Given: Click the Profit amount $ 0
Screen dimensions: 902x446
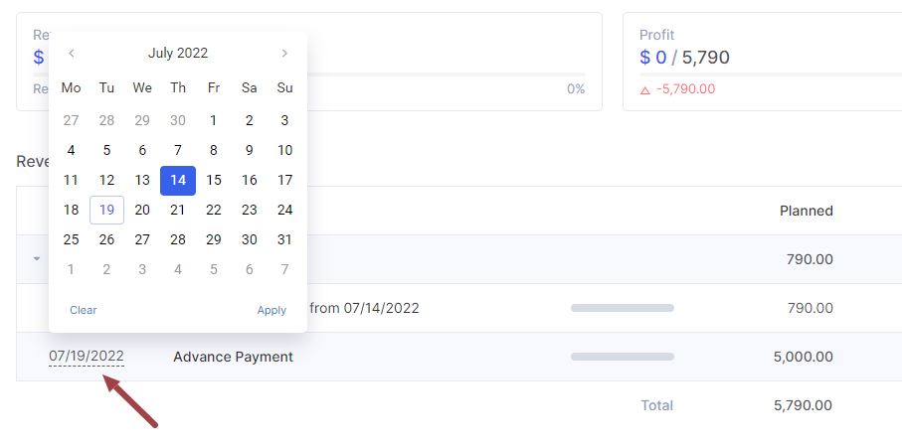Looking at the screenshot, I should (653, 58).
